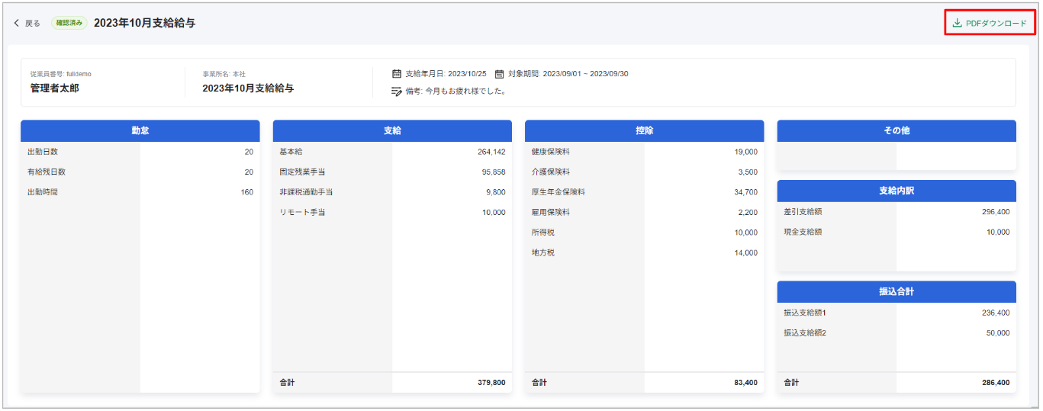The image size is (1043, 411).
Task: Select the 介護保険料 row label
Action: point(551,172)
